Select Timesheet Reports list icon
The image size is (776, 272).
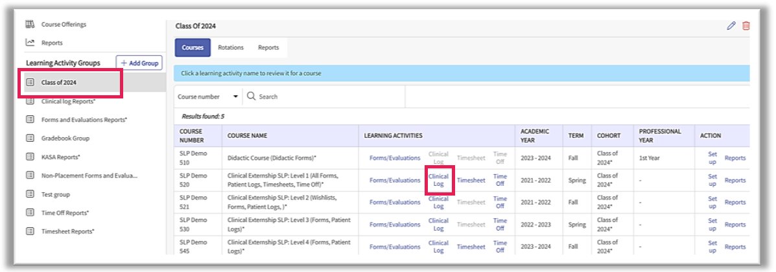point(30,231)
